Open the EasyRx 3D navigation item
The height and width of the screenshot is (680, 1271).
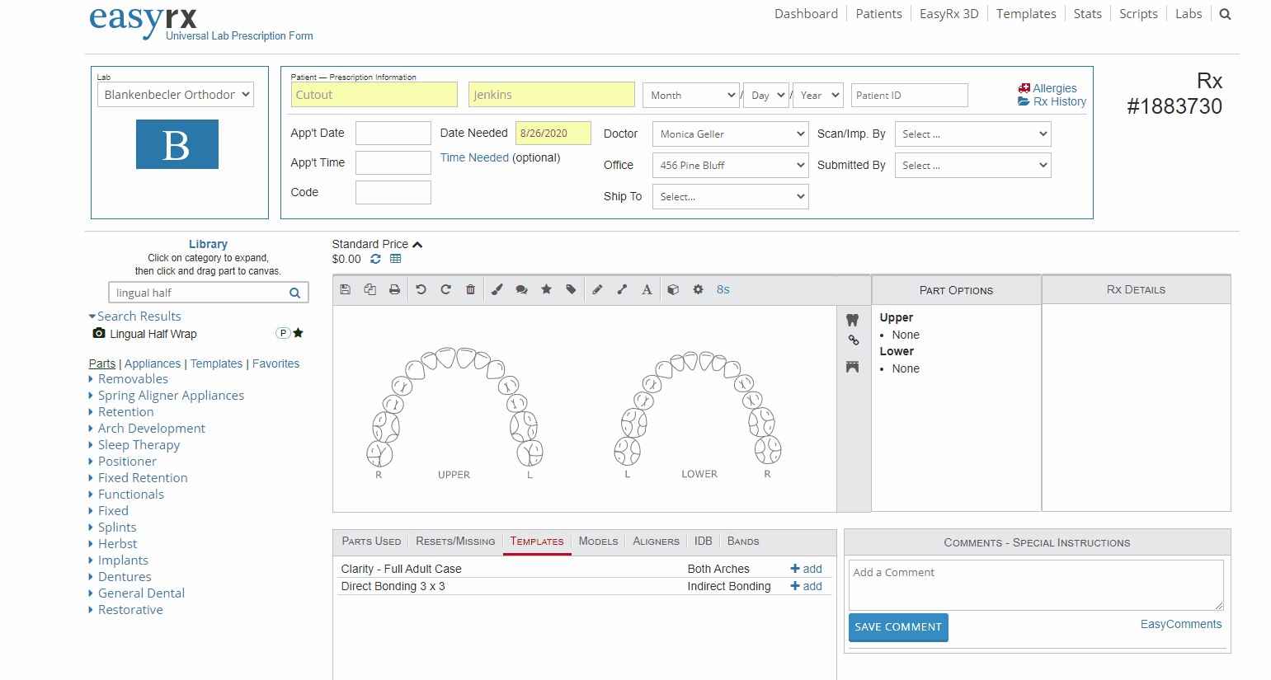coord(949,14)
